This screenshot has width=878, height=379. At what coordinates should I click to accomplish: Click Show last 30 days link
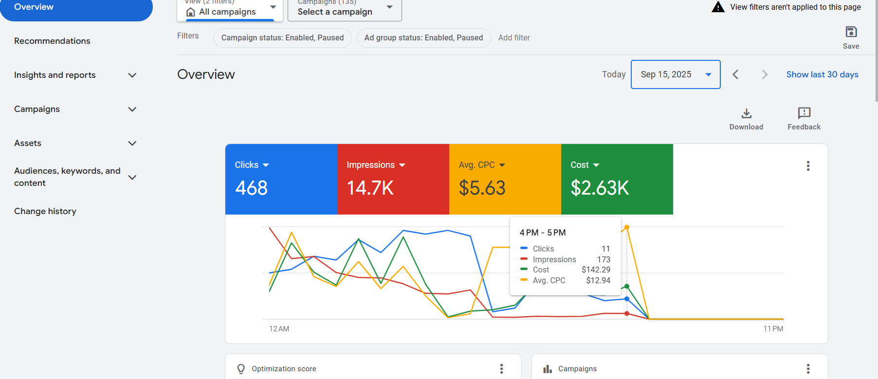tap(823, 74)
